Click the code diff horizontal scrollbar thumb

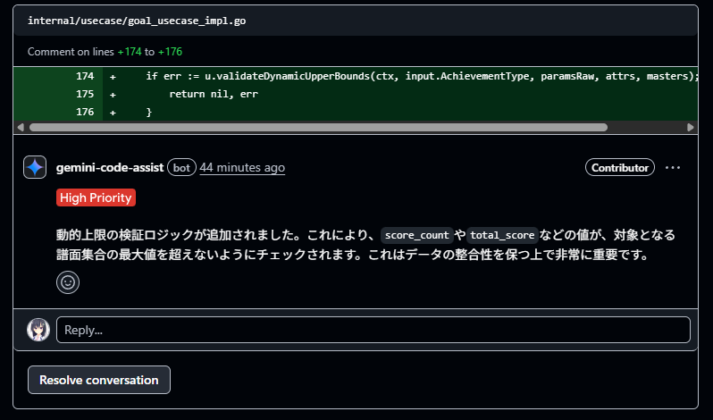(318, 127)
